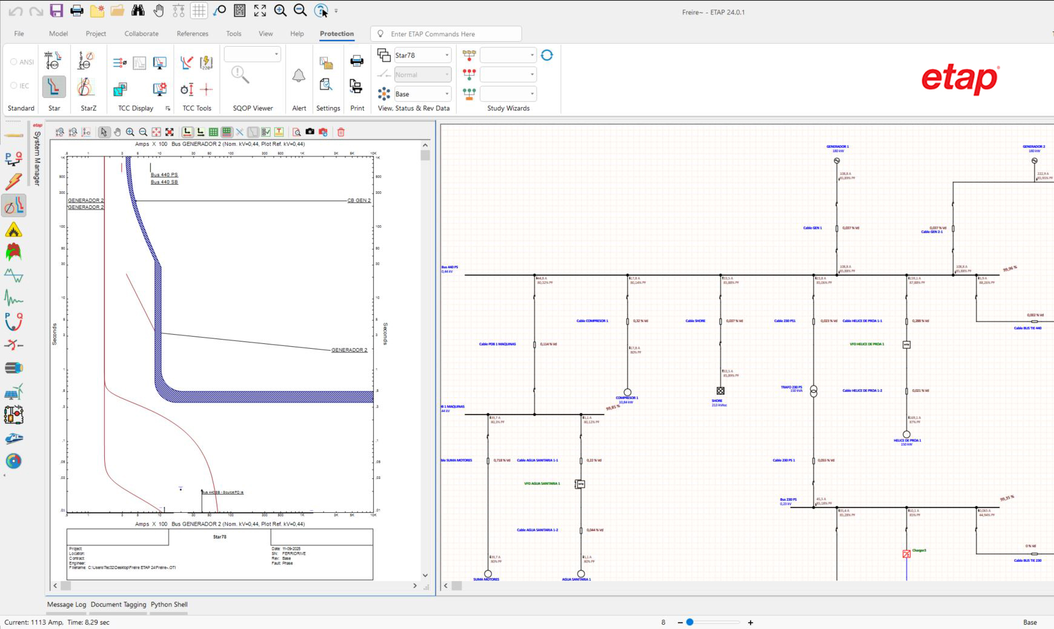Click the camera snapshot icon in the TCC toolbar
Viewport: 1054px width, 629px height.
310,131
